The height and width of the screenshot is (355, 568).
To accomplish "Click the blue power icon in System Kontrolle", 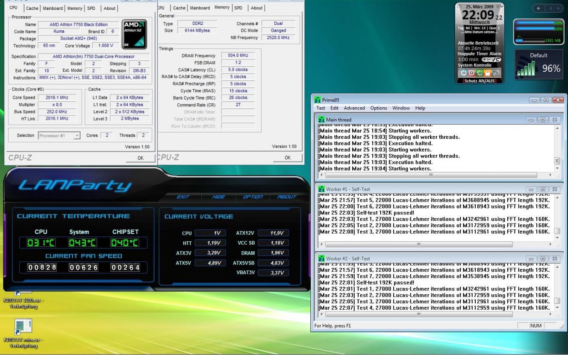I will point(464,73).
